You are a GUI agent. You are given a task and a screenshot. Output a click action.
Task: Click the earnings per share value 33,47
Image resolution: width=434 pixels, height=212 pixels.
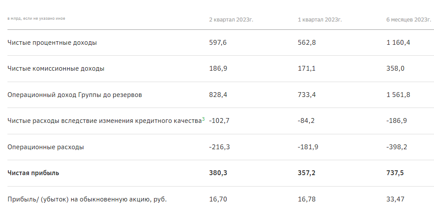[x=395, y=199]
